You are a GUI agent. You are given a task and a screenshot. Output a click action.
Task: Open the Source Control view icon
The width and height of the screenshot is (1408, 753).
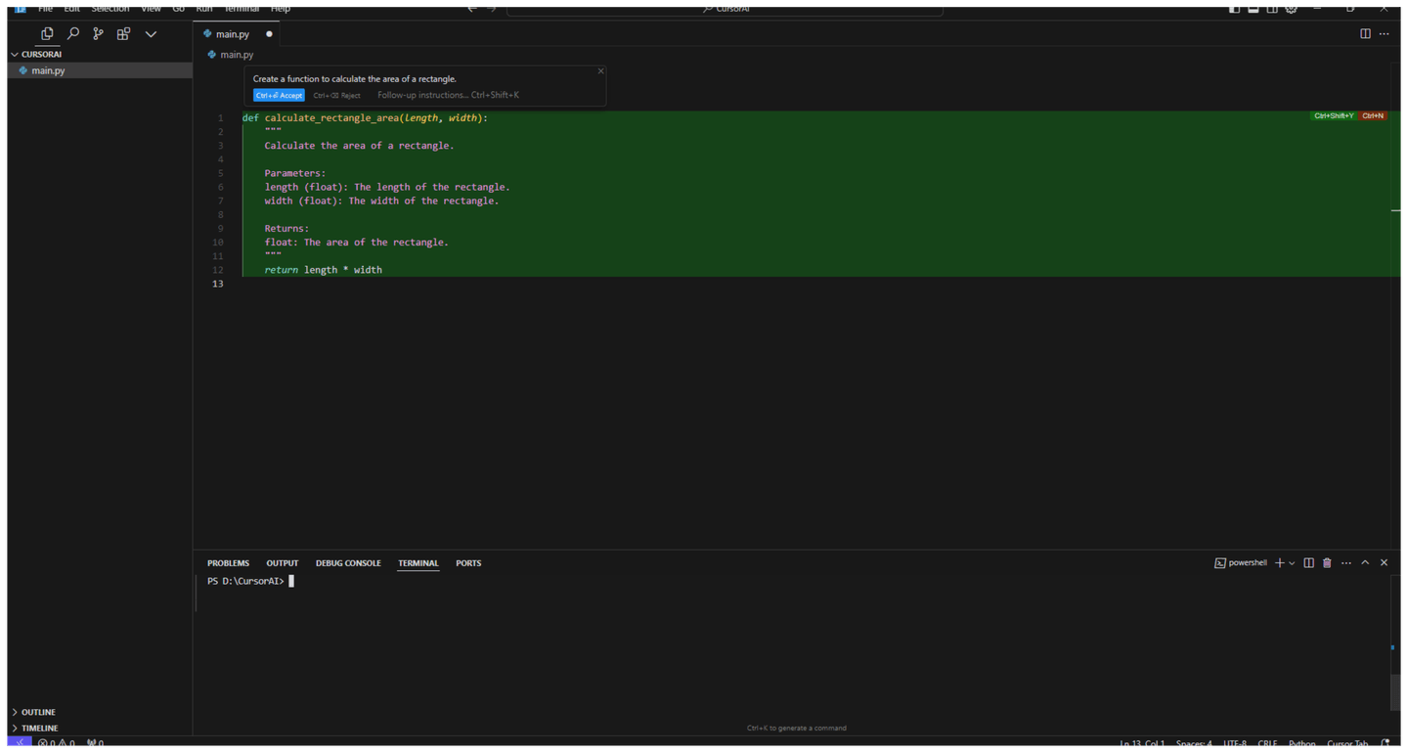pyautogui.click(x=98, y=33)
